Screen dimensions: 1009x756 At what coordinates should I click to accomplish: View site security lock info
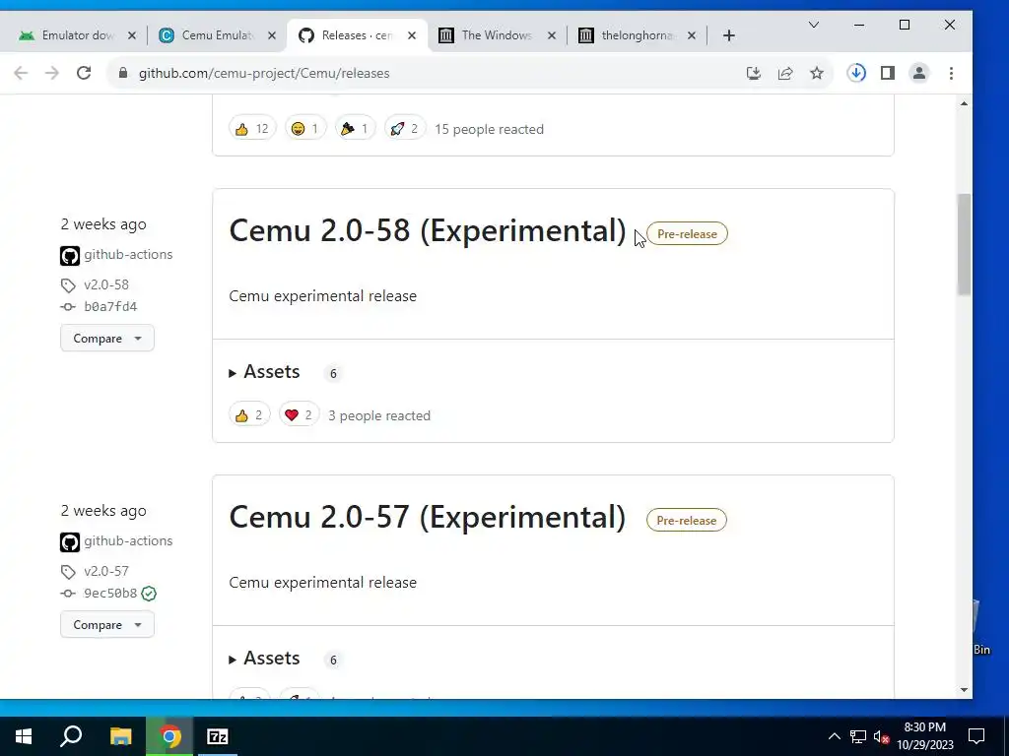point(123,73)
